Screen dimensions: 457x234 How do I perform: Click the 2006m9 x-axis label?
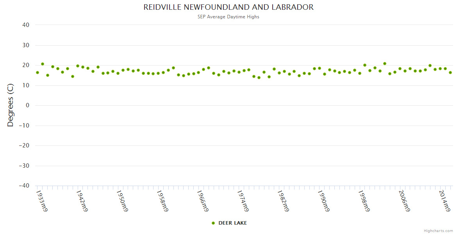tap(404, 200)
